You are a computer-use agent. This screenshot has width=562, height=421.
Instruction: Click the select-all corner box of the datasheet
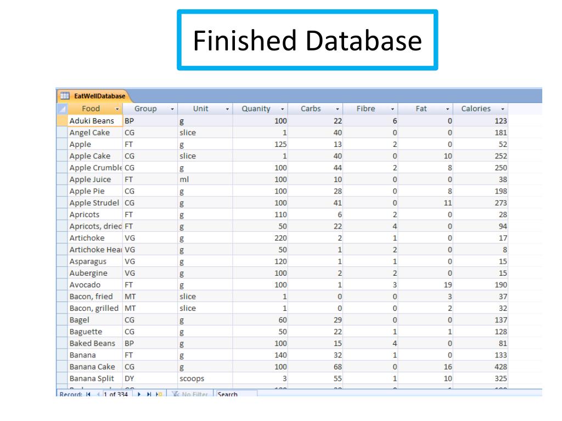[62, 109]
